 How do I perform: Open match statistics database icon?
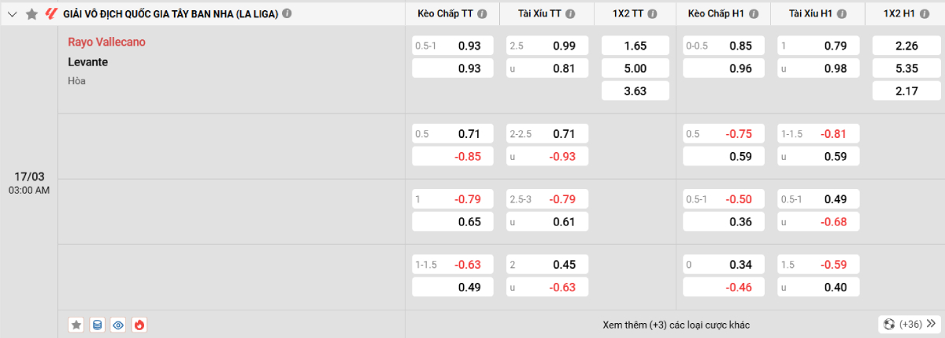coord(98,325)
